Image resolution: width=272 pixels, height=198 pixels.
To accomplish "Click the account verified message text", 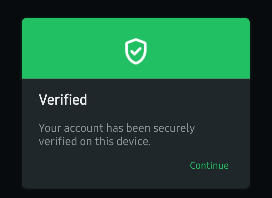I will pyautogui.click(x=117, y=135).
